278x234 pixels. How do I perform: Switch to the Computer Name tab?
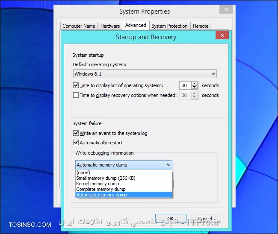79,26
